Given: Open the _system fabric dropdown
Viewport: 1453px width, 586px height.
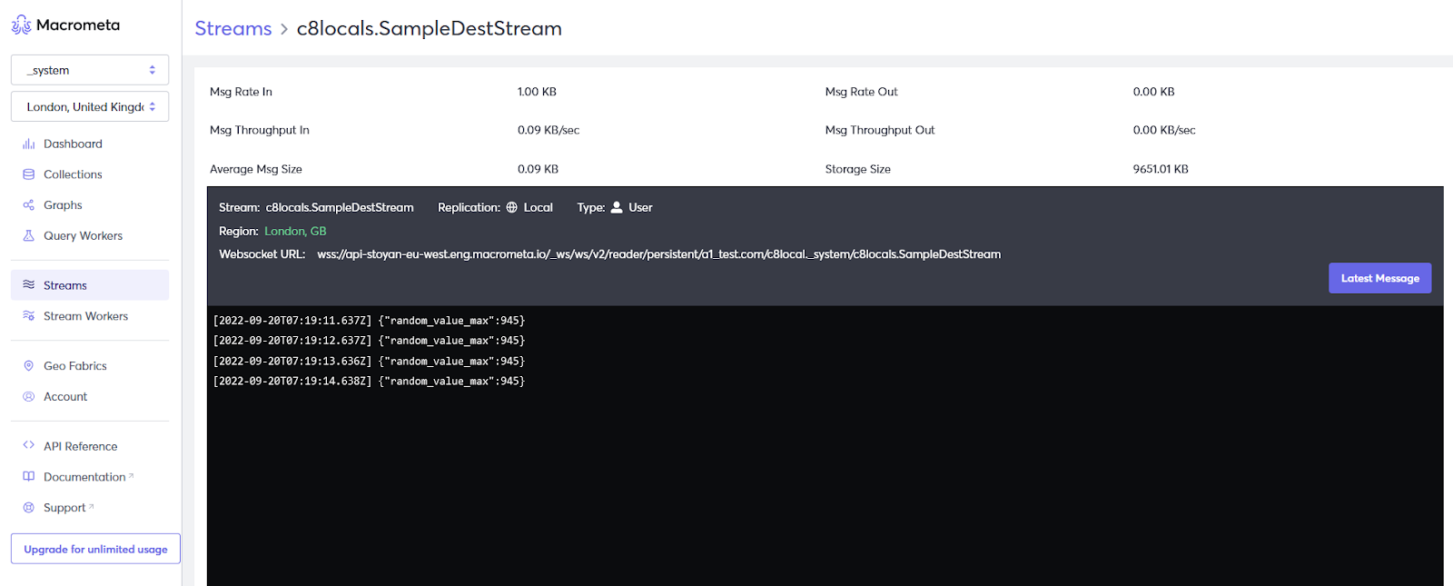Looking at the screenshot, I should 90,70.
